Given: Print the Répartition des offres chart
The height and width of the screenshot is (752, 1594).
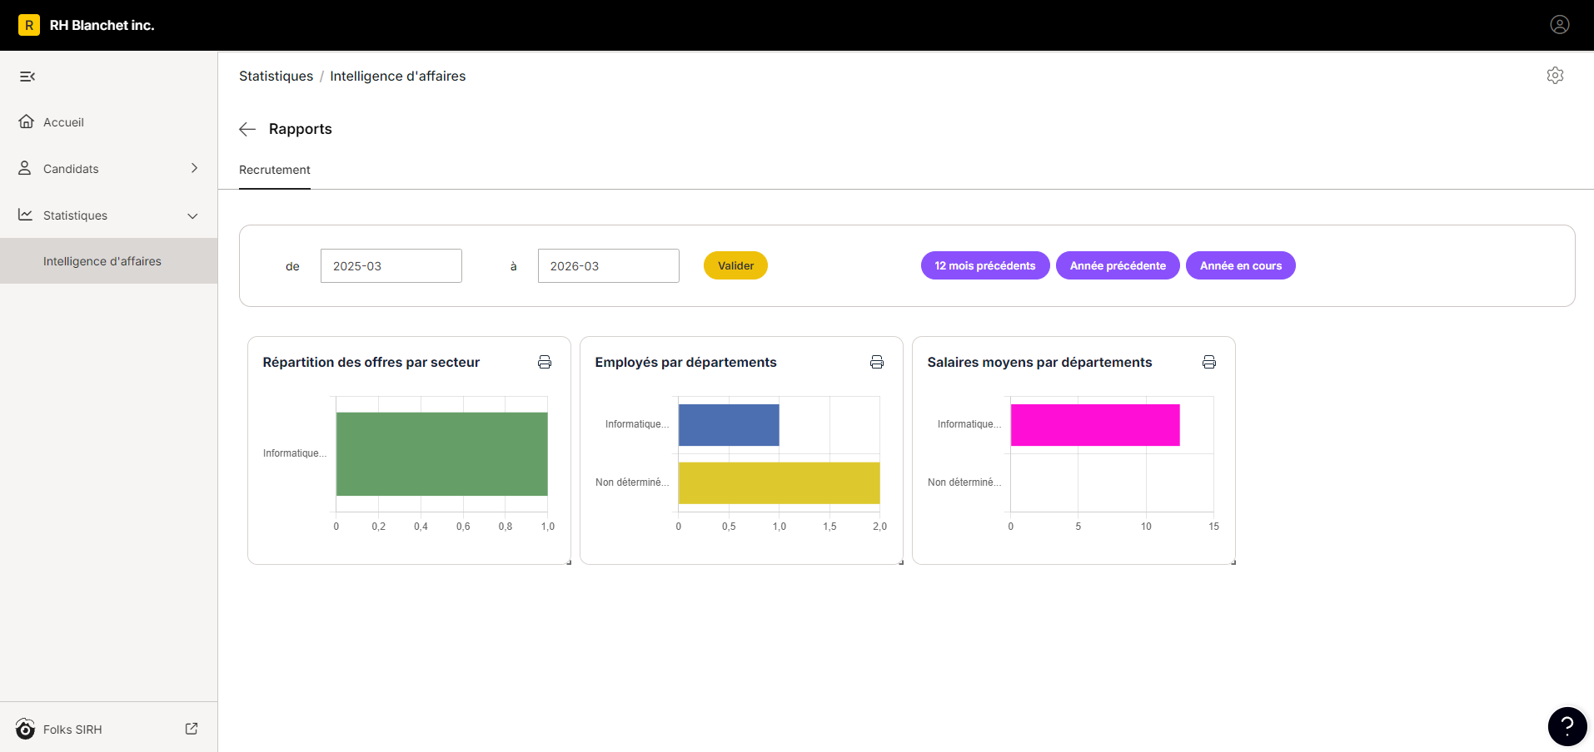Looking at the screenshot, I should (x=545, y=362).
